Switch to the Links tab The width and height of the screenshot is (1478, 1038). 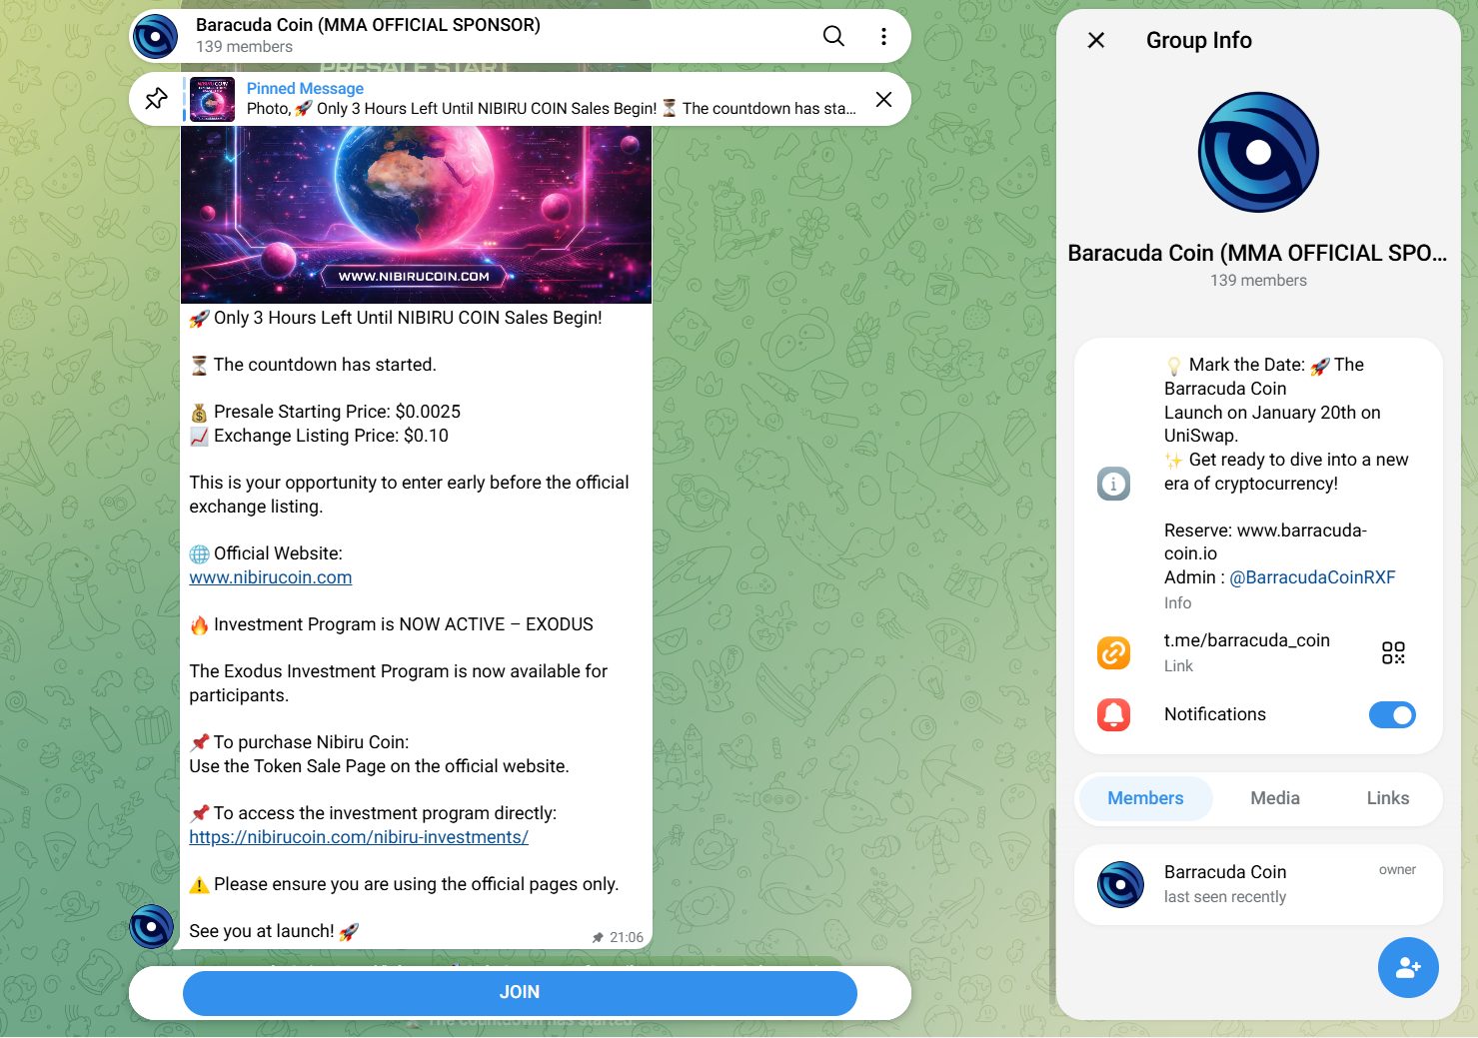point(1388,798)
